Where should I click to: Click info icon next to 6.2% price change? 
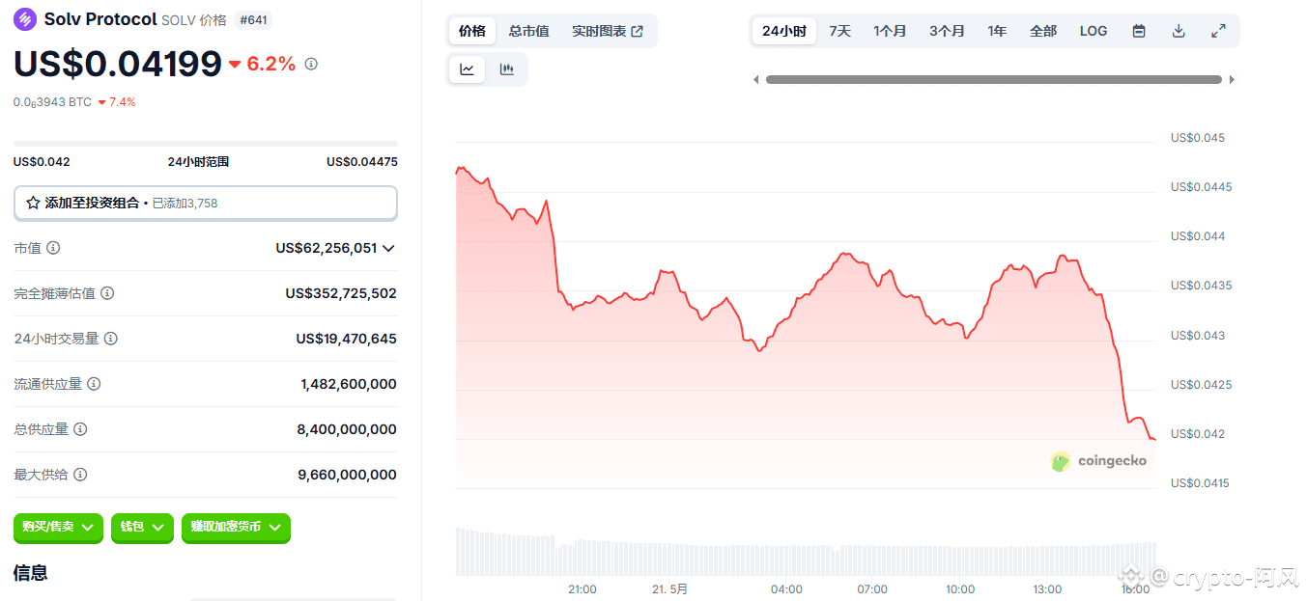tap(311, 65)
